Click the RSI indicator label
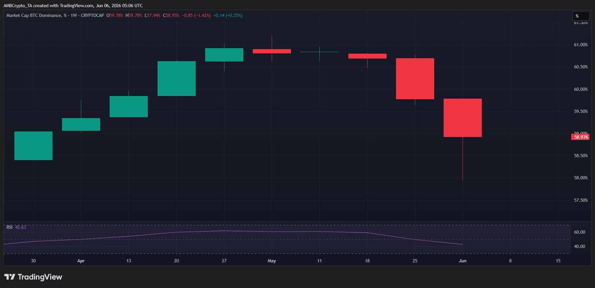This screenshot has width=595, height=288. [x=9, y=227]
